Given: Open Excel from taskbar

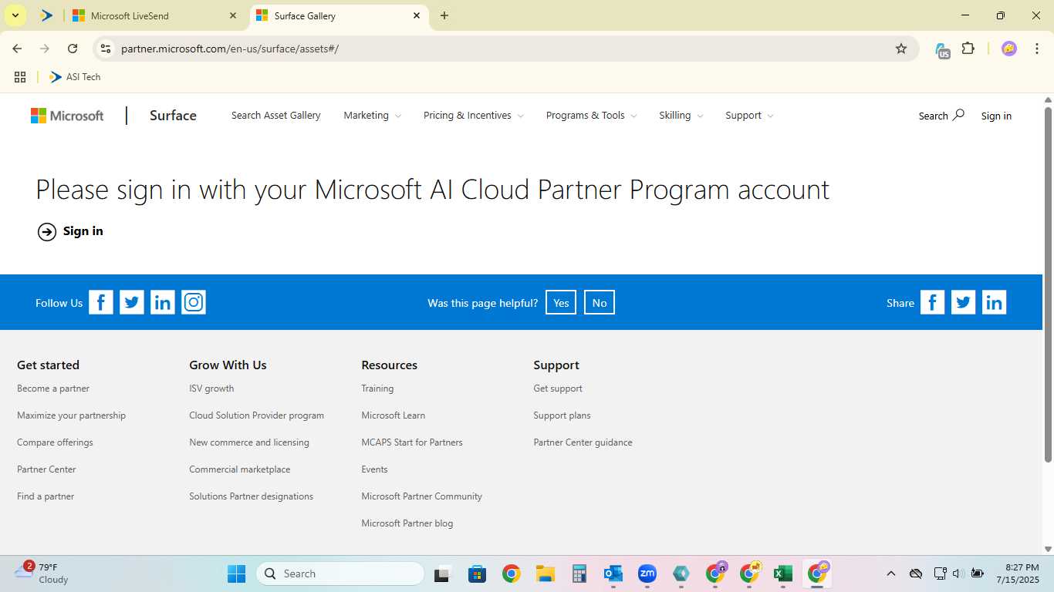Looking at the screenshot, I should [x=783, y=573].
